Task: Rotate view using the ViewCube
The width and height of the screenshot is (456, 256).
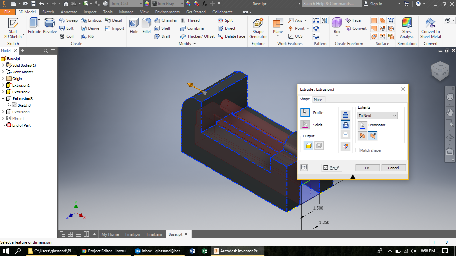Action: (x=440, y=70)
